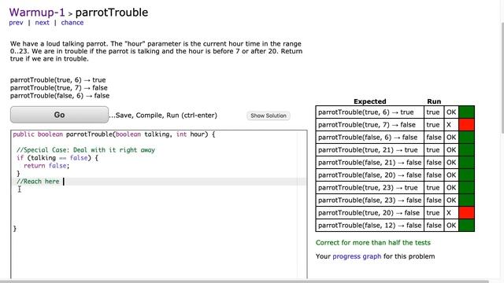
Task: Click example parrotTrouble(true, 7) → false under description
Action: pyautogui.click(x=59, y=88)
